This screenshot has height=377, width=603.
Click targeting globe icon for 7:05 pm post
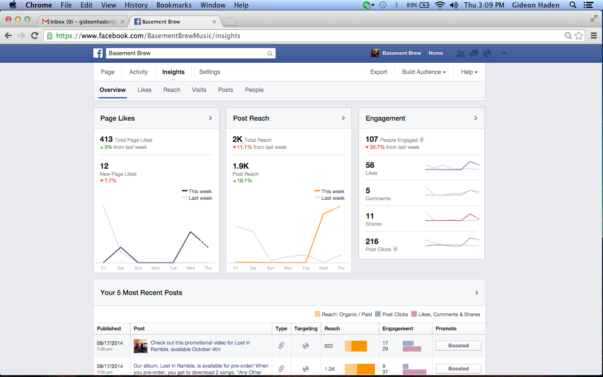[306, 369]
